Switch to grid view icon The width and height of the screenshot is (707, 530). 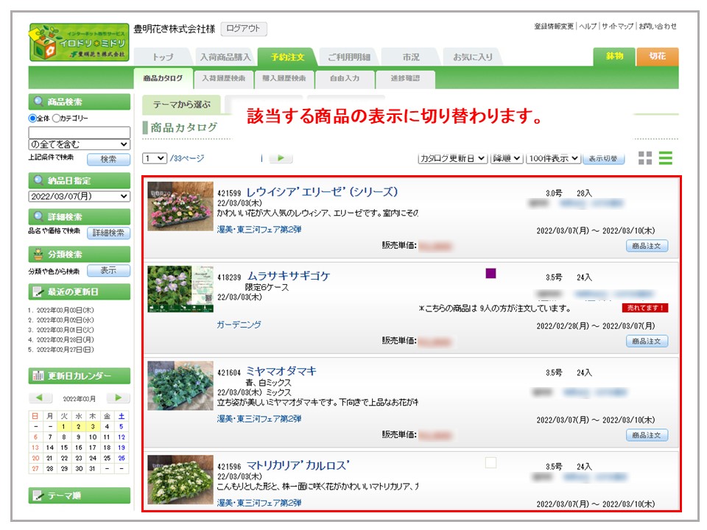(x=645, y=158)
